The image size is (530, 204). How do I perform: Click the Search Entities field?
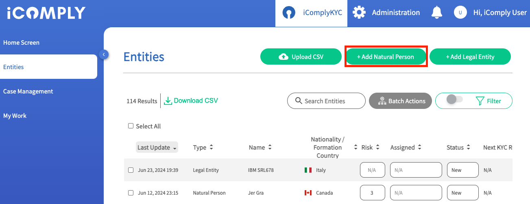tap(326, 101)
